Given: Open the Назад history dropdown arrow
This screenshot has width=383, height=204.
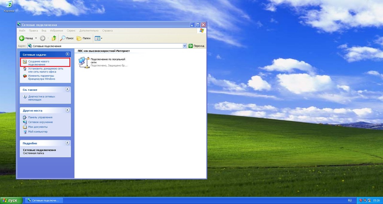Looking at the screenshot, I should click(x=36, y=38).
